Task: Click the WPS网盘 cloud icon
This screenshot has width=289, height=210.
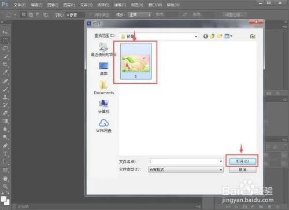Action: coord(103,123)
